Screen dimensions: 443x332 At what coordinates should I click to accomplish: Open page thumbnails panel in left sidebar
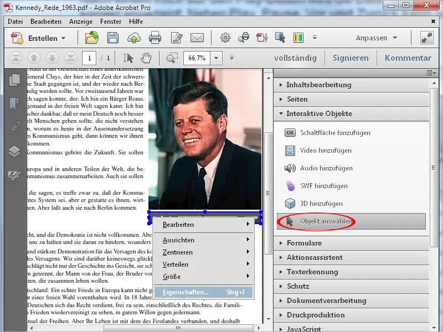(x=15, y=80)
